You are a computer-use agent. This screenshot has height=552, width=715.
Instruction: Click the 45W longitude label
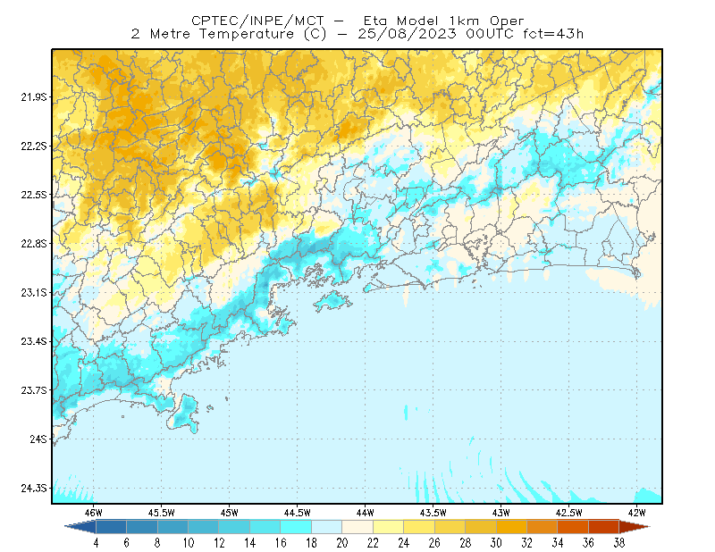(230, 513)
